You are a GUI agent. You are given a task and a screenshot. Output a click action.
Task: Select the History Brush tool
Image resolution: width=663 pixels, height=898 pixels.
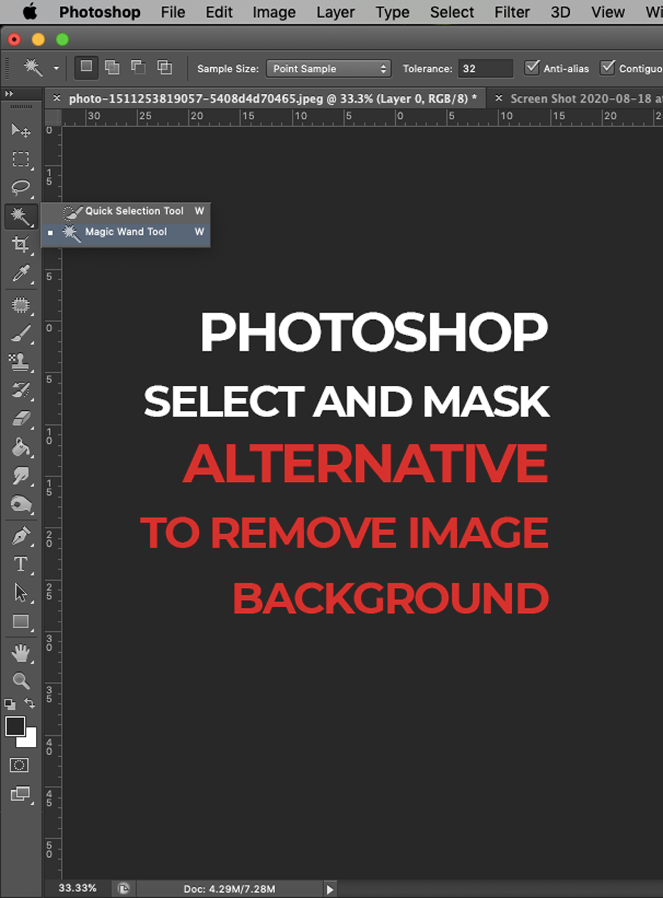[x=21, y=390]
